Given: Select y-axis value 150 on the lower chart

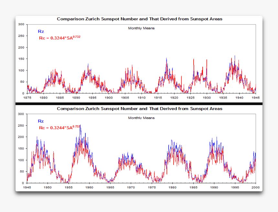Looking at the screenshot, I should pyautogui.click(x=21, y=149).
